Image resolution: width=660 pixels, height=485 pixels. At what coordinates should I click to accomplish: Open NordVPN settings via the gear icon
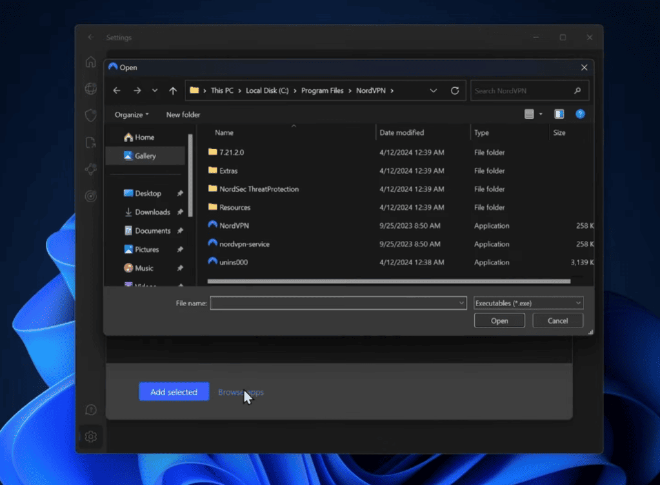click(90, 437)
